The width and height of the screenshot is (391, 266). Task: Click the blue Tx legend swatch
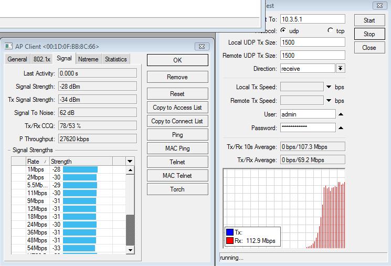(229, 232)
